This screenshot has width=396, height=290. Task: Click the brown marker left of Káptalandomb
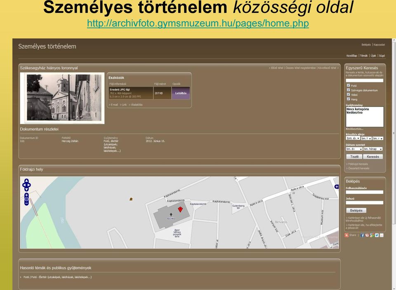[131, 199]
